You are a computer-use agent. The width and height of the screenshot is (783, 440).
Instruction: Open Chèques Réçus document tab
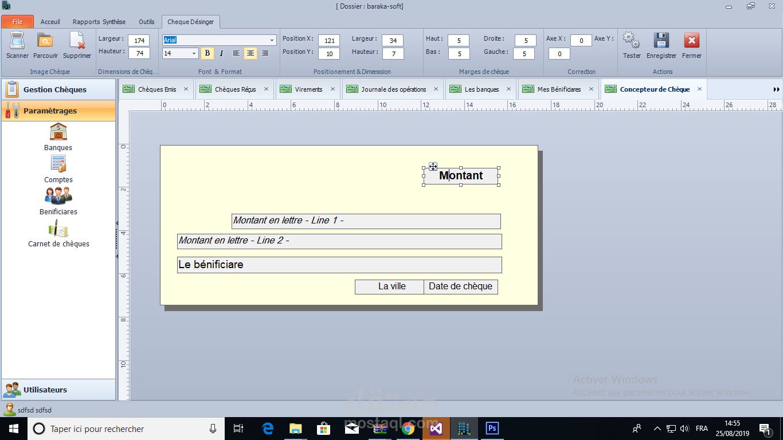pyautogui.click(x=235, y=89)
